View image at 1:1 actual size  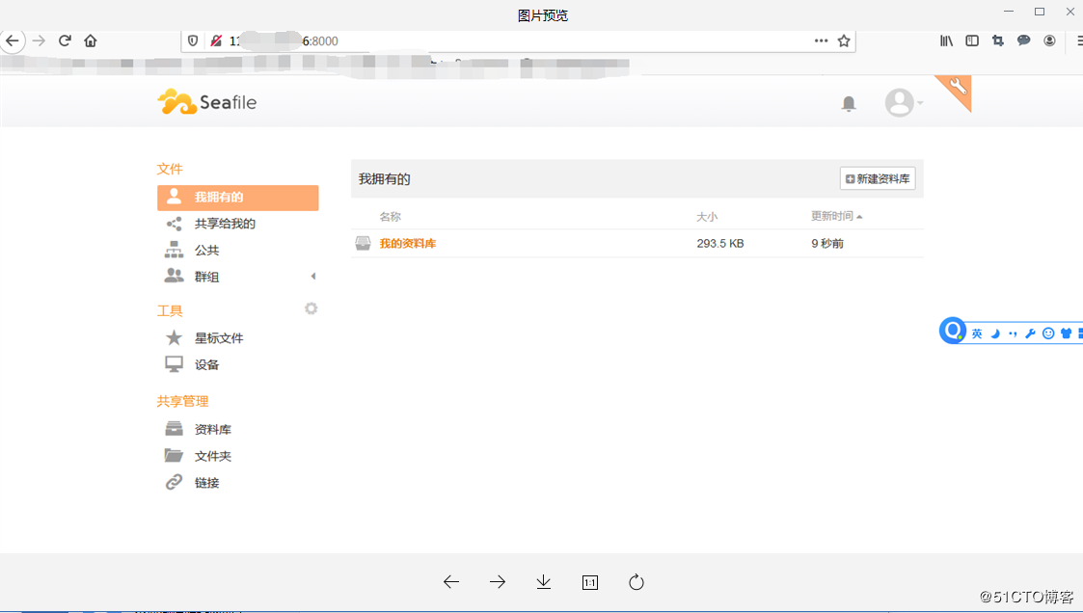pyautogui.click(x=589, y=582)
